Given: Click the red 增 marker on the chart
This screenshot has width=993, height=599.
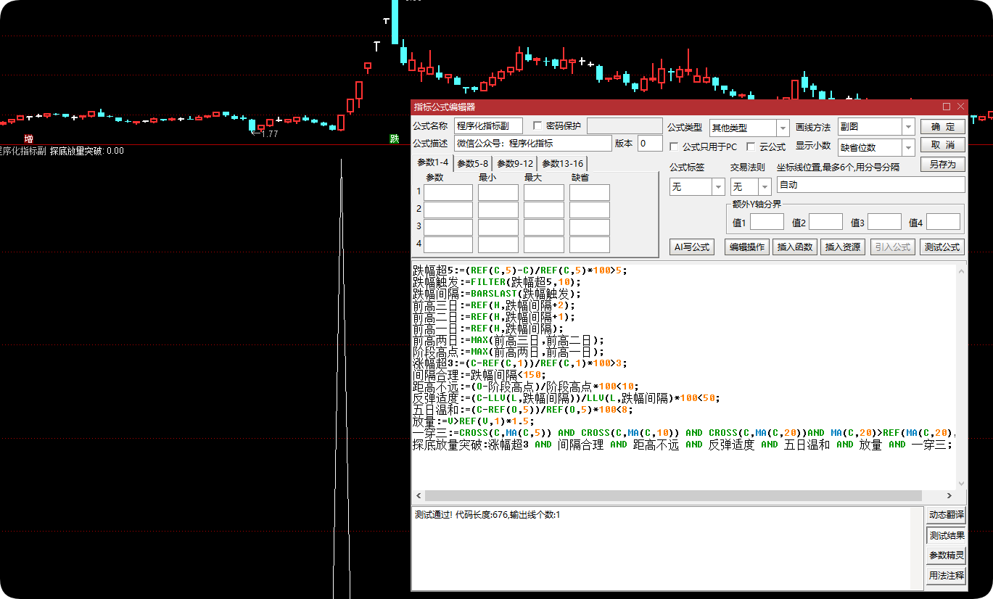Looking at the screenshot, I should tap(28, 139).
